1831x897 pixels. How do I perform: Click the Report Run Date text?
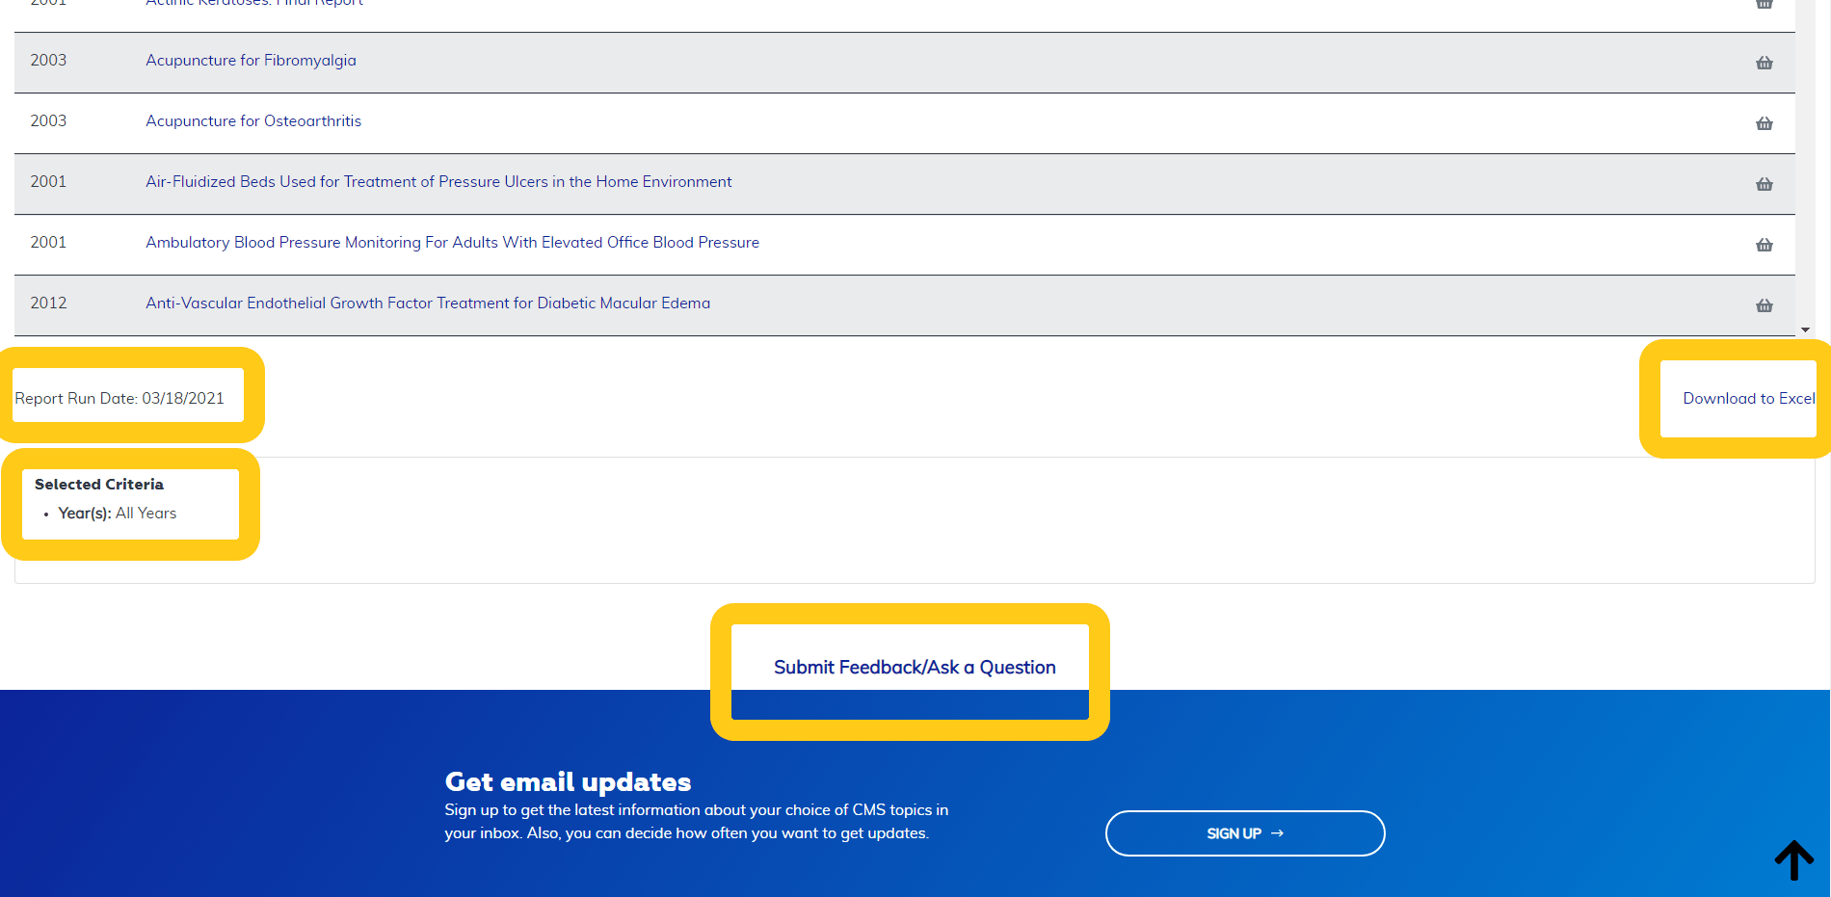click(119, 399)
